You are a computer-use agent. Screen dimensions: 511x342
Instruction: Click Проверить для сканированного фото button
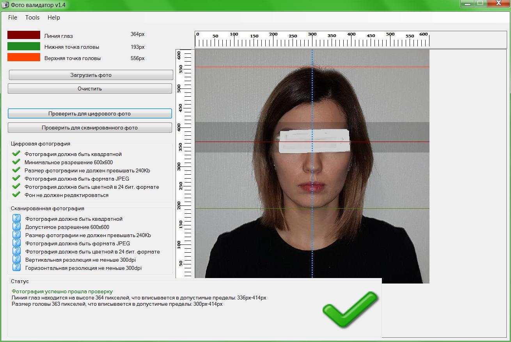coord(90,128)
